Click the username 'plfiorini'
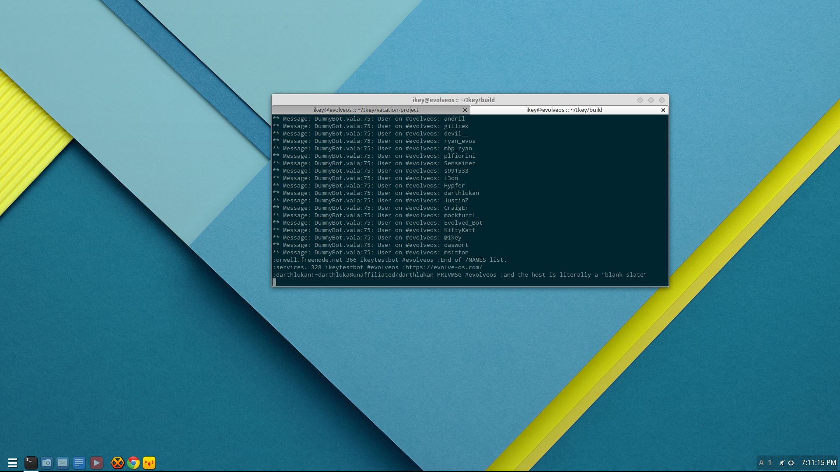 click(x=459, y=156)
